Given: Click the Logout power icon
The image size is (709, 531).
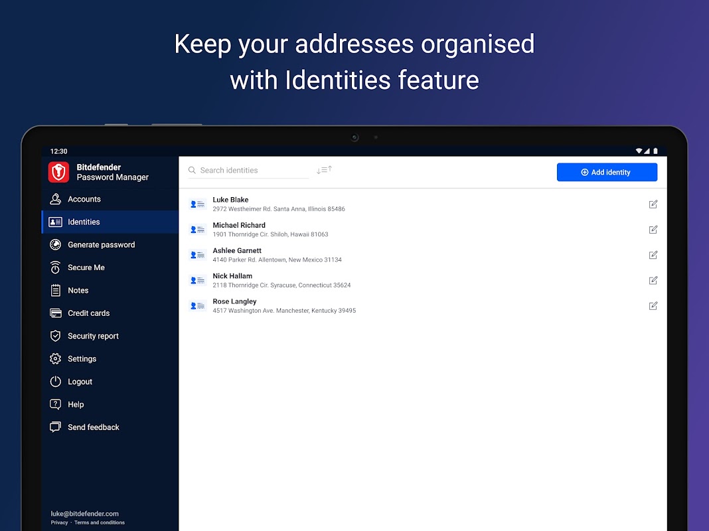Looking at the screenshot, I should [55, 382].
